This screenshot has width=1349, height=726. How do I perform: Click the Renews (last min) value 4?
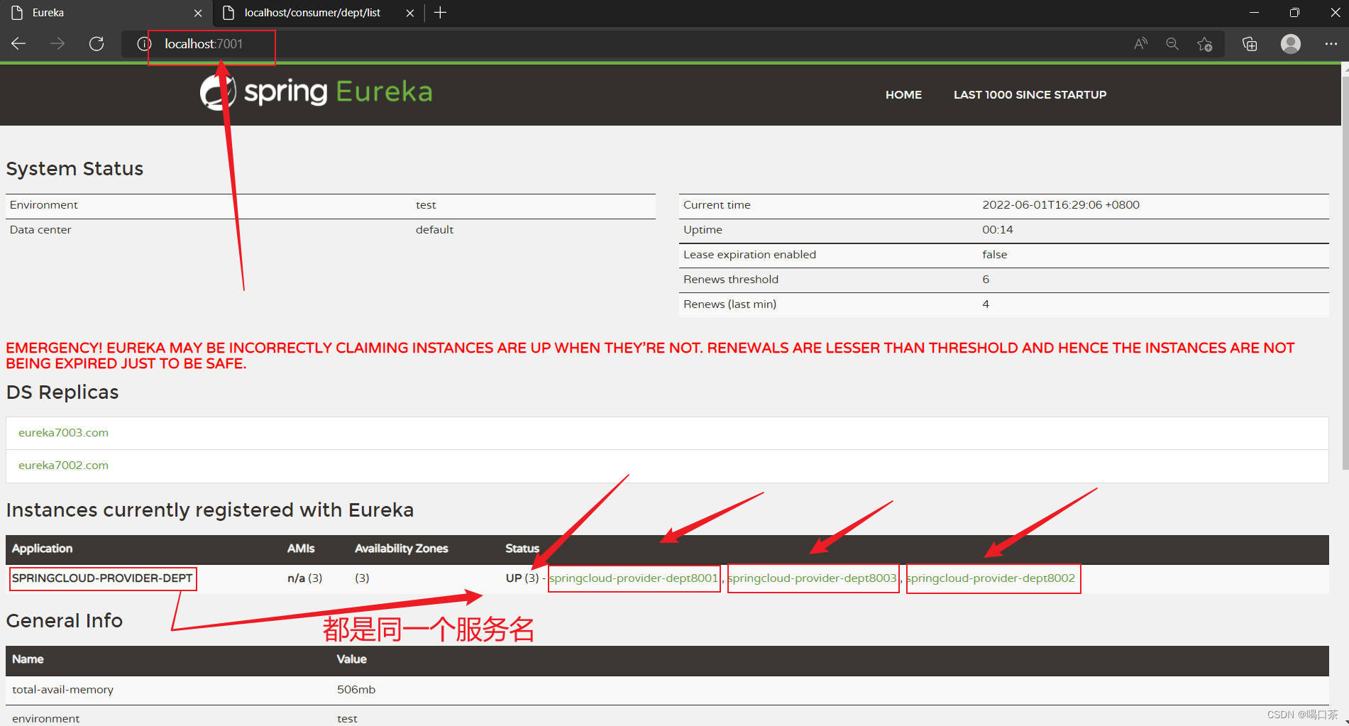pos(986,304)
